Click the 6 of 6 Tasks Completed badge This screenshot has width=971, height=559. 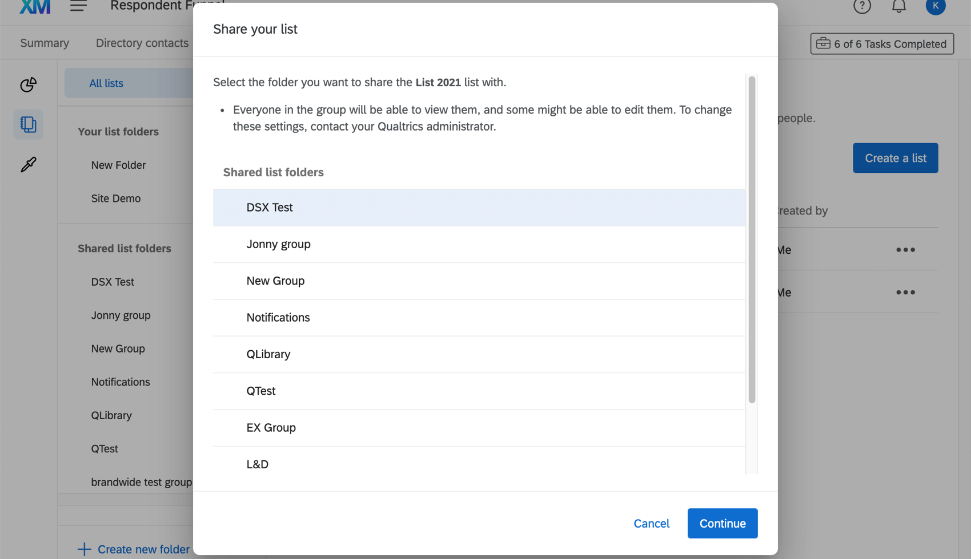pyautogui.click(x=881, y=43)
